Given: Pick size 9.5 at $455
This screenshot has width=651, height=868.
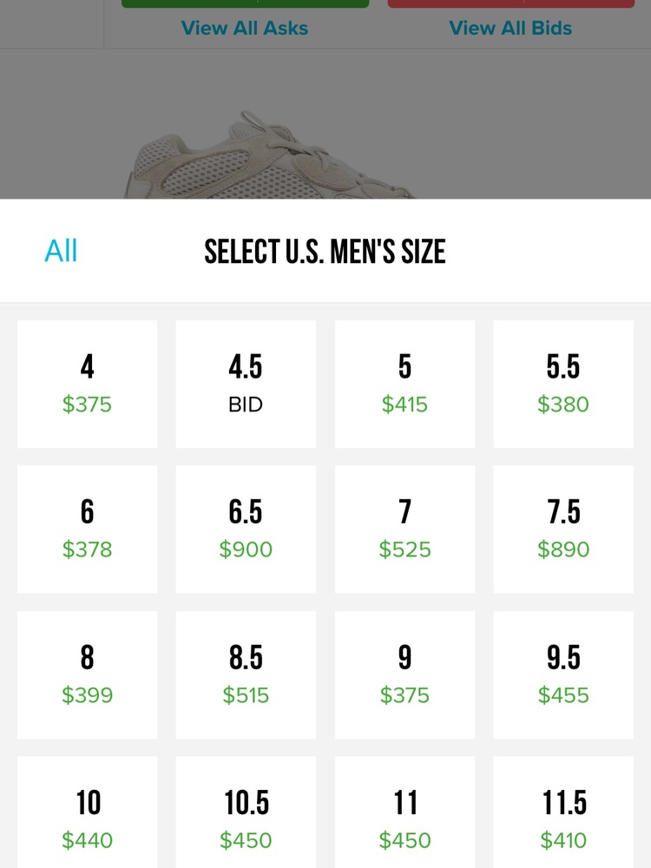Looking at the screenshot, I should [563, 674].
